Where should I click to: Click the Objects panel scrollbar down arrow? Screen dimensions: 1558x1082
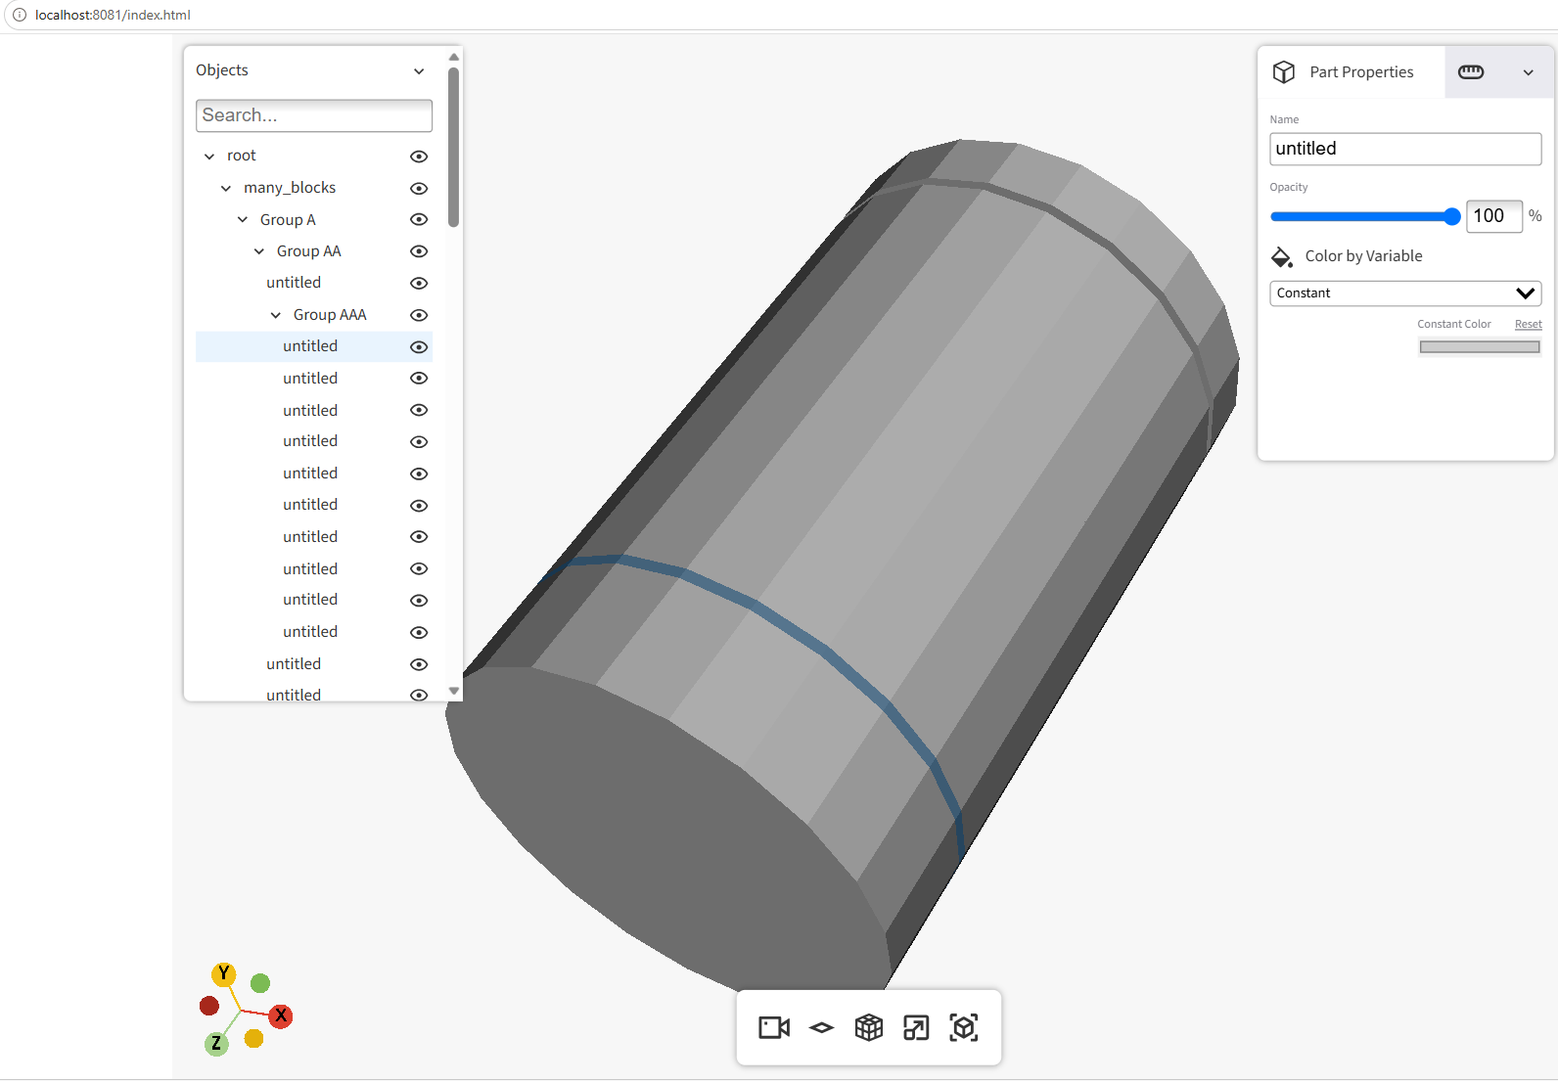[453, 691]
